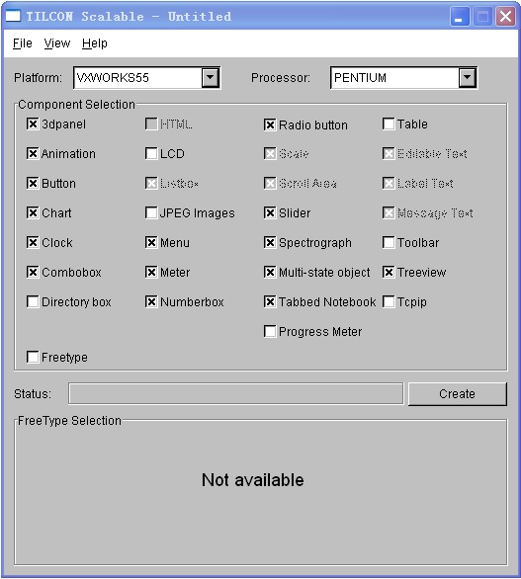The image size is (521, 579).
Task: Enable the Tcpip checkbox
Action: pyautogui.click(x=389, y=301)
